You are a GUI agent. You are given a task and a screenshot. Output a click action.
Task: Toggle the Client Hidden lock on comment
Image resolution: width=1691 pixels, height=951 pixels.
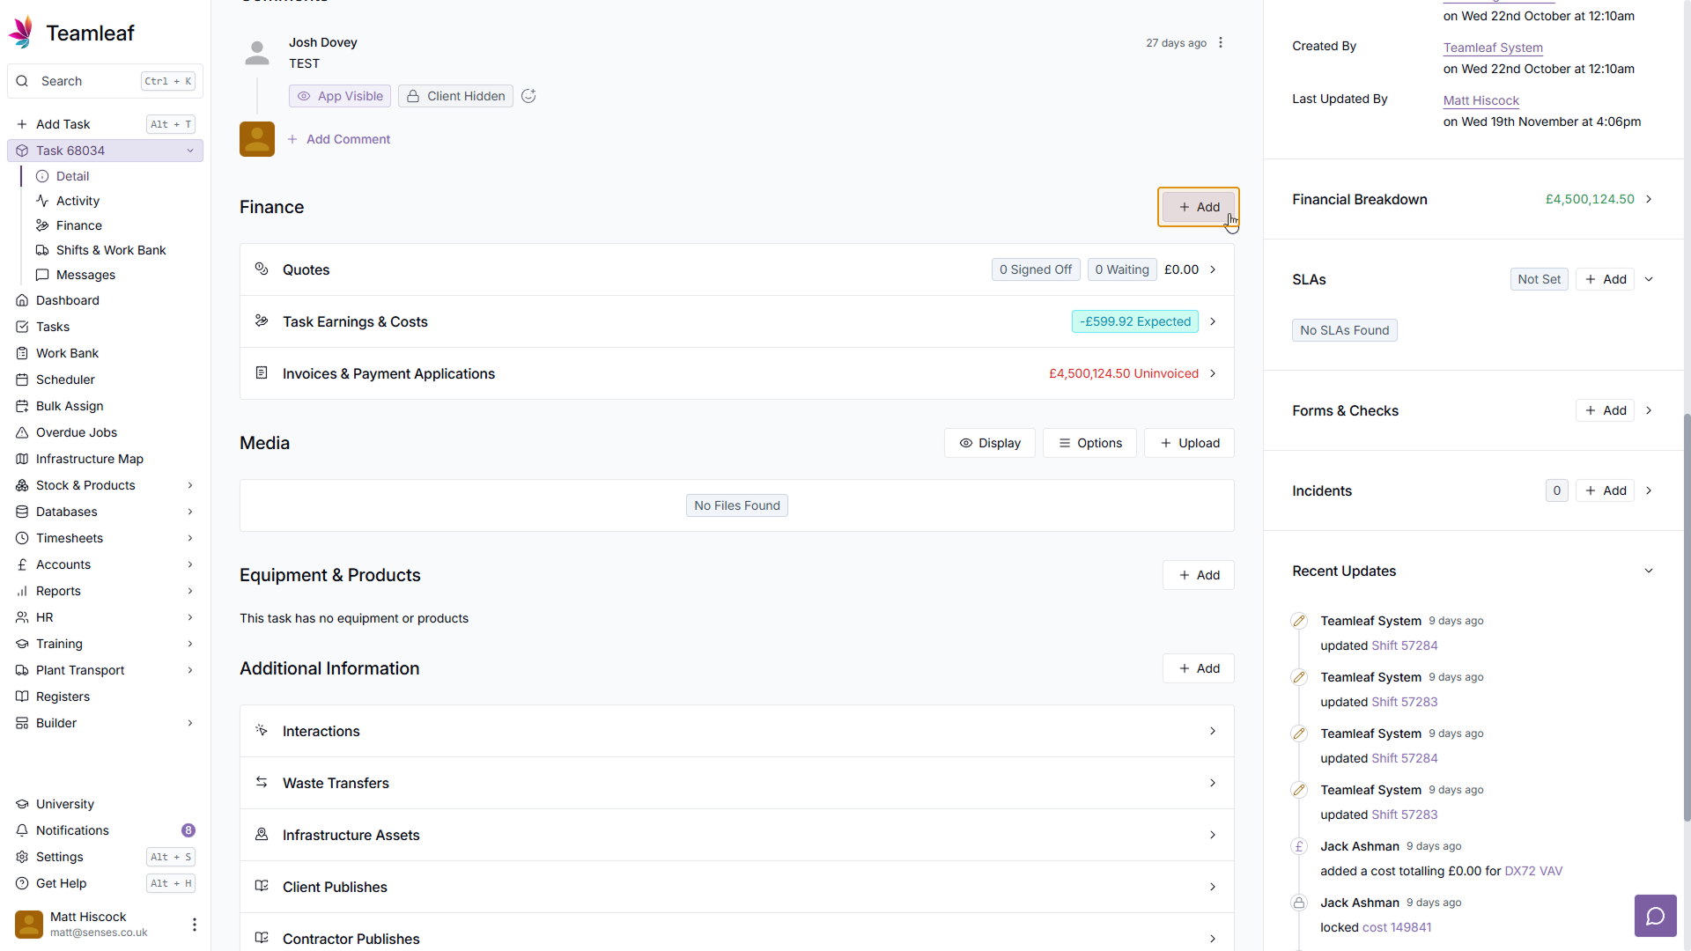coord(455,96)
